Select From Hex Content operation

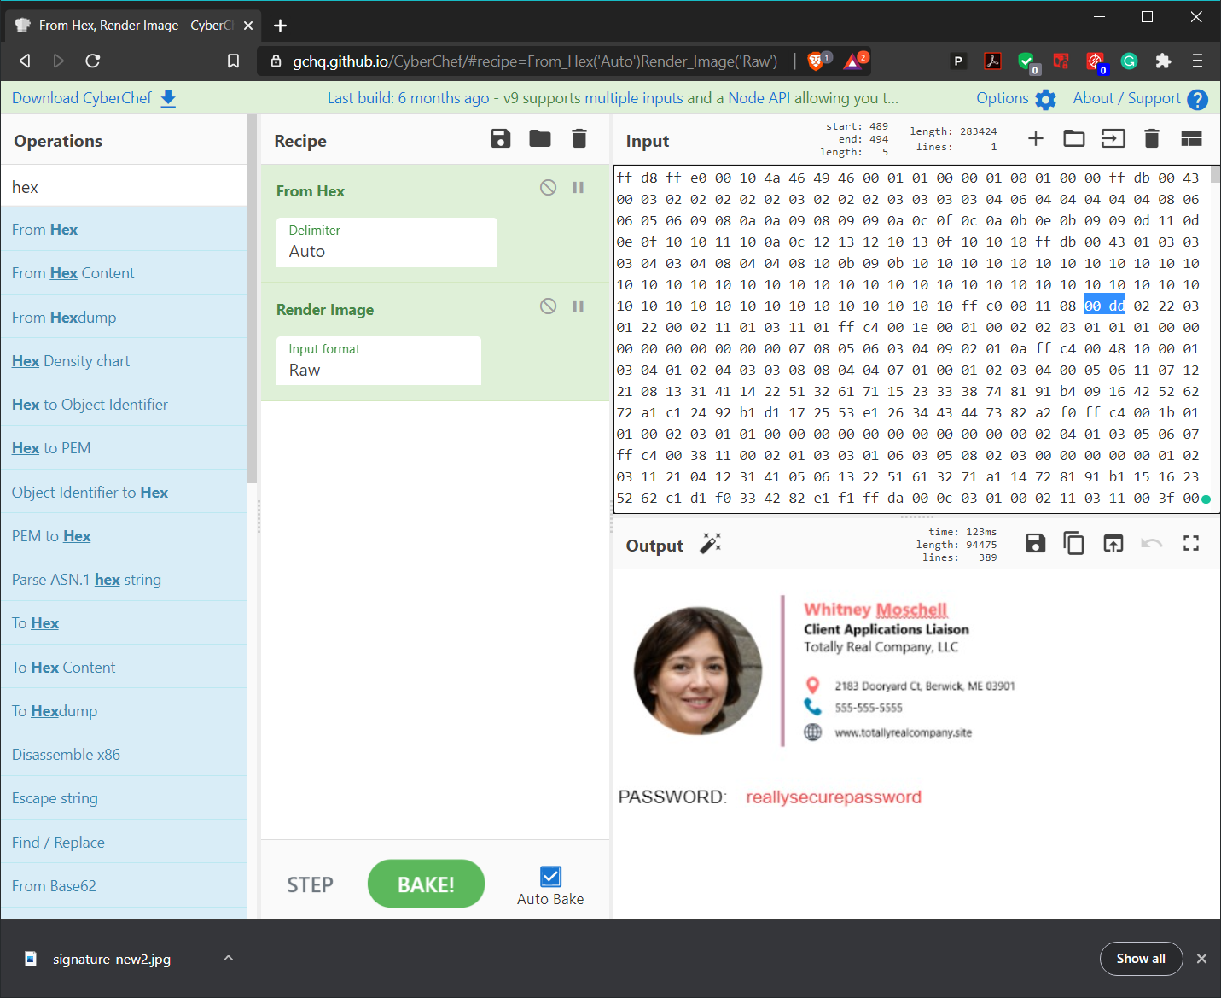point(124,273)
